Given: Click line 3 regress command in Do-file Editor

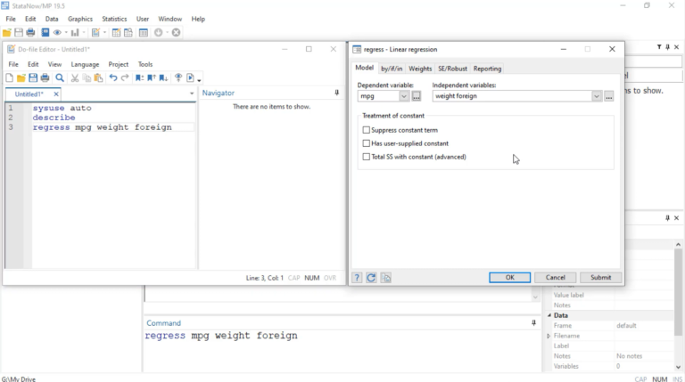Looking at the screenshot, I should 102,127.
